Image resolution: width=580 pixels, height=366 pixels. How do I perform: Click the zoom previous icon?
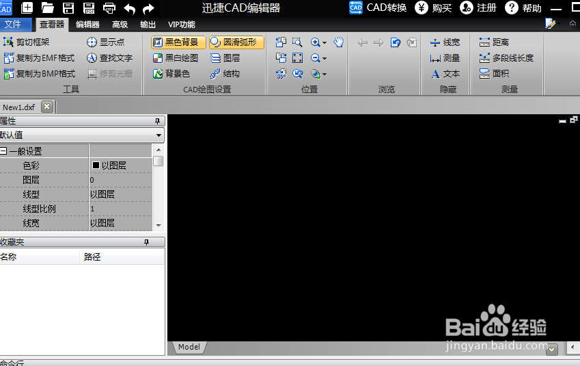297,74
